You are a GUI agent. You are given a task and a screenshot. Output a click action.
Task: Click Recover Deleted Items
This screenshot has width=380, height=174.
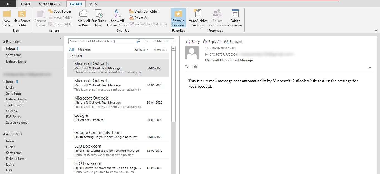point(148,24)
